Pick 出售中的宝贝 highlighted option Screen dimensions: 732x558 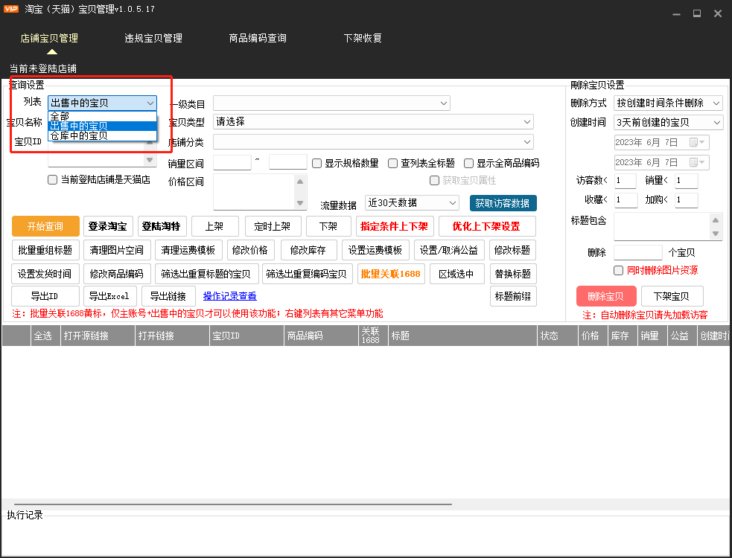102,126
